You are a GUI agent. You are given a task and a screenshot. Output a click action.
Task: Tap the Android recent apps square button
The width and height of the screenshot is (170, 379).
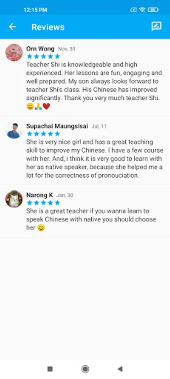(50, 369)
